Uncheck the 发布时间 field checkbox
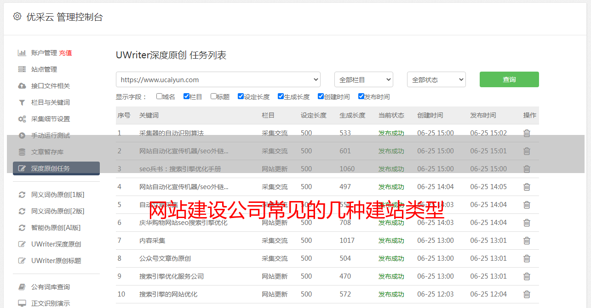Image resolution: width=591 pixels, height=308 pixels. click(x=361, y=96)
